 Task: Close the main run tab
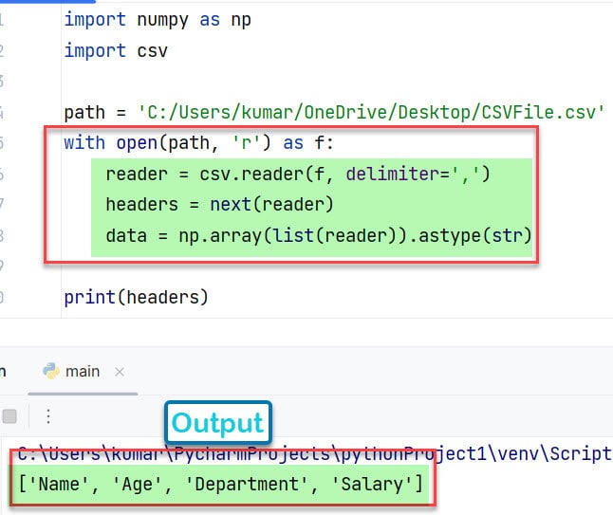[120, 372]
